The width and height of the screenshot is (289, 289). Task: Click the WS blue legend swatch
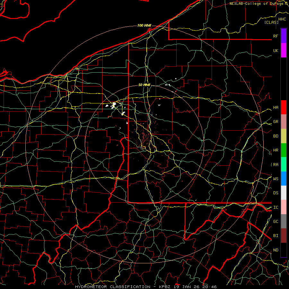click(284, 179)
